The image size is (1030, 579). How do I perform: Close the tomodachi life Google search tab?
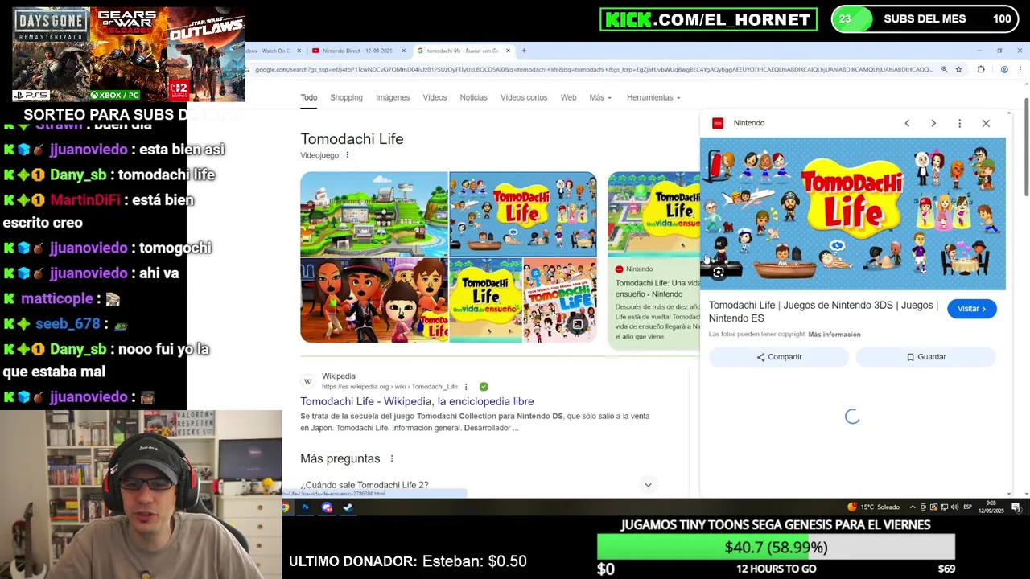tap(508, 51)
